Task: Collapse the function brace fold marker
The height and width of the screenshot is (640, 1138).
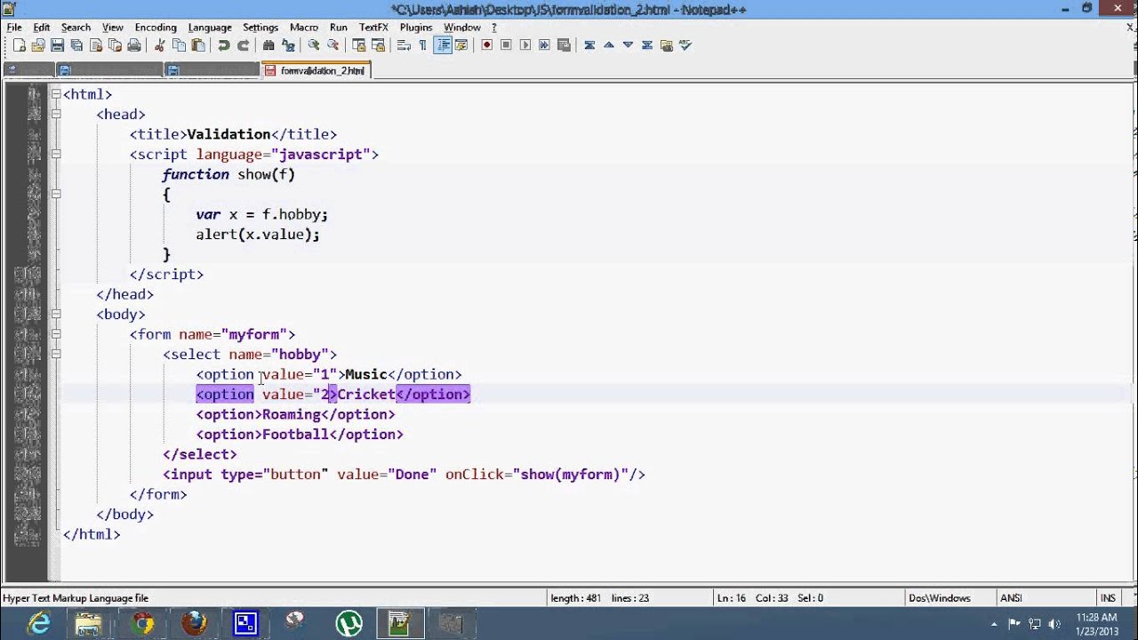Action: (56, 194)
